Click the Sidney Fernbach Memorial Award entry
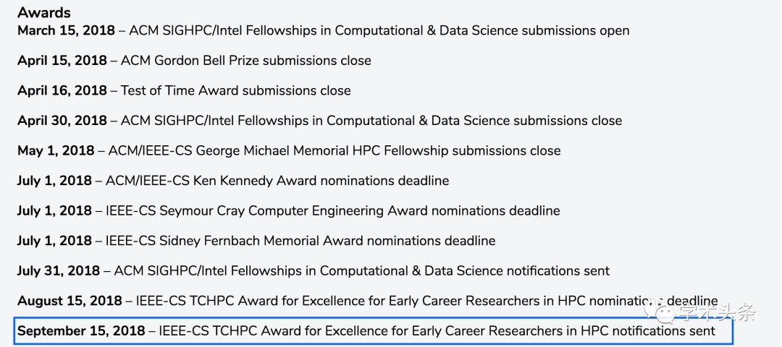782x347 pixels. click(256, 241)
